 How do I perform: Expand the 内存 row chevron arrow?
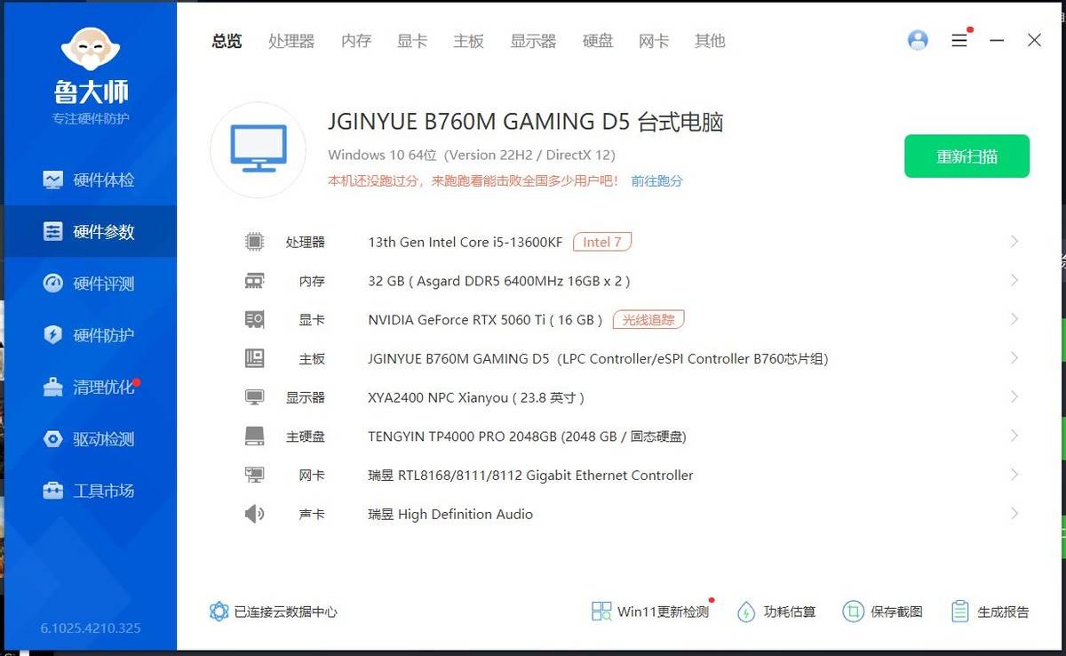click(1014, 281)
